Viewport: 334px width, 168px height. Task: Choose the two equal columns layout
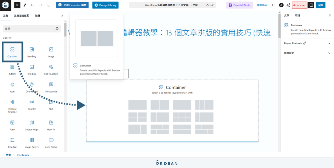[160, 105]
